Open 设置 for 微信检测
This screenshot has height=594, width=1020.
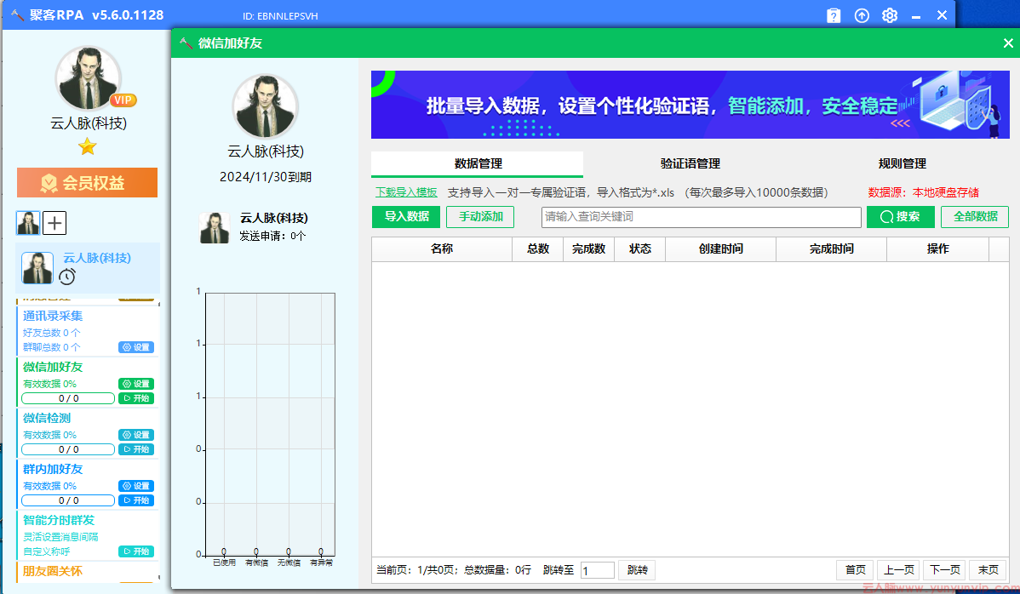[136, 435]
